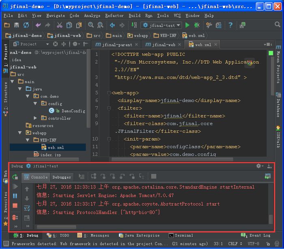The height and width of the screenshot is (249, 284).
Task: Open the jfinal-test run configuration dropdown
Action: click(x=162, y=25)
